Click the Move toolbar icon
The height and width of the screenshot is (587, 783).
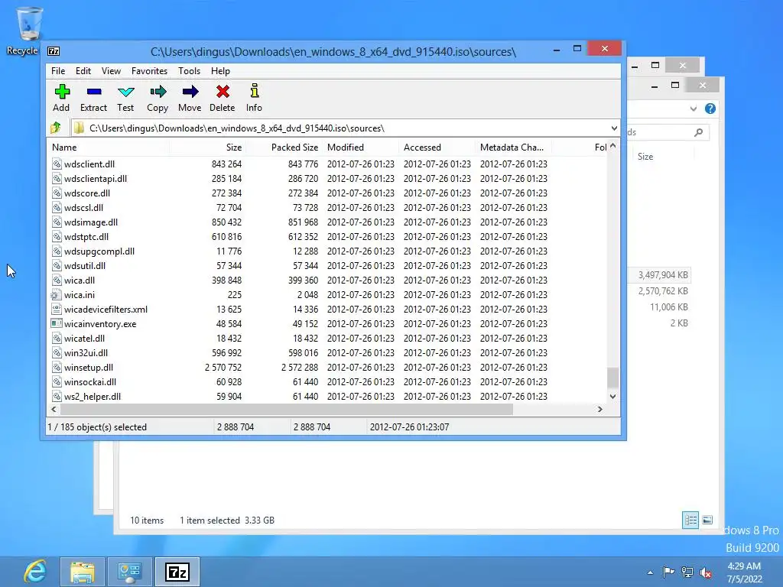pos(190,92)
